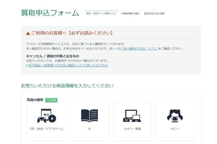
Task: Open 苦手商品・お取扱いできない商品について詳しくはこちら link
Action: coord(68,65)
